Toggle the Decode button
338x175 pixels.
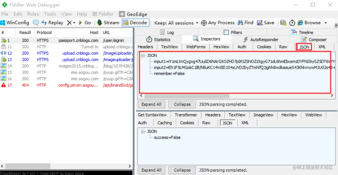point(136,23)
